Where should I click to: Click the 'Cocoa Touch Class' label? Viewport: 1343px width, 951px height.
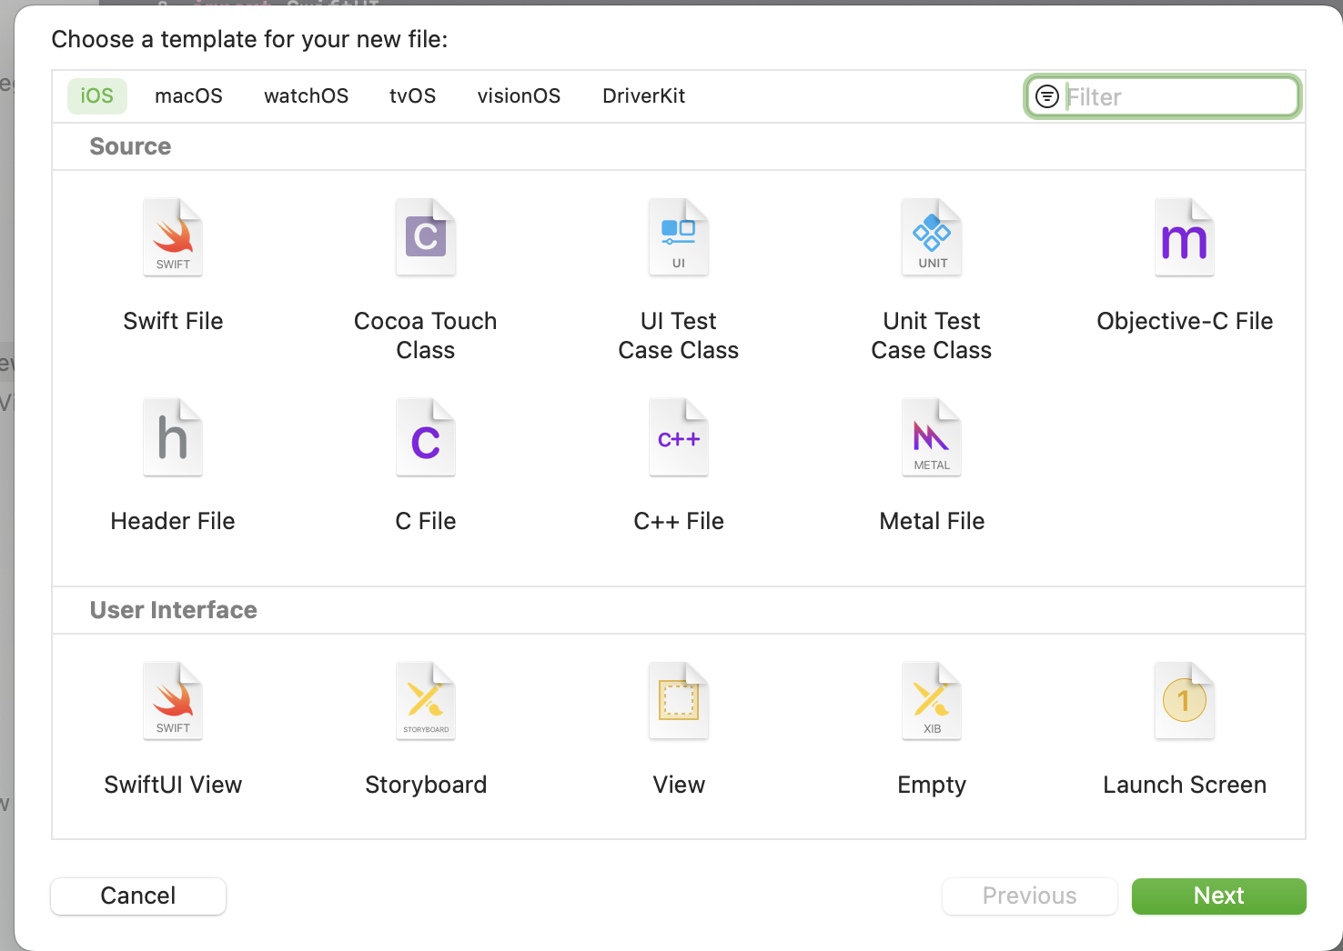(426, 335)
